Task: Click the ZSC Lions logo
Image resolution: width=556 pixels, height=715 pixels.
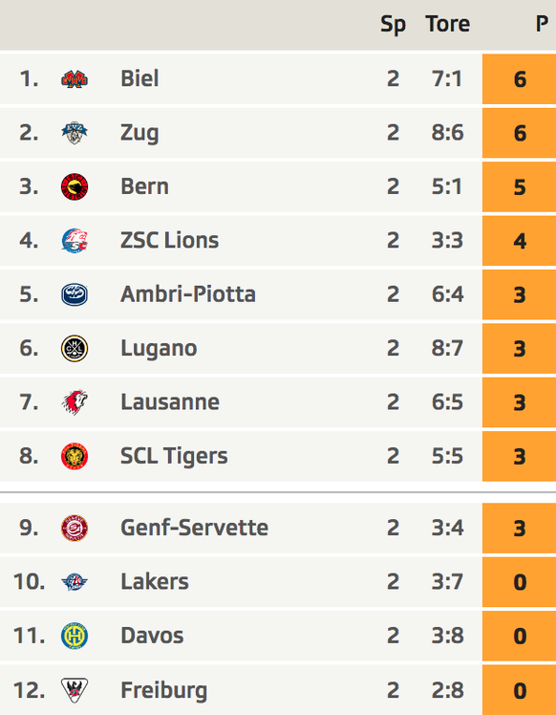Action: click(x=75, y=241)
